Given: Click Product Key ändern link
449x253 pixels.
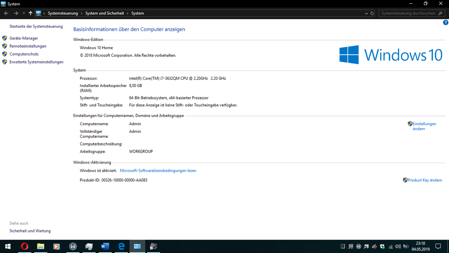Looking at the screenshot, I should pos(425,180).
